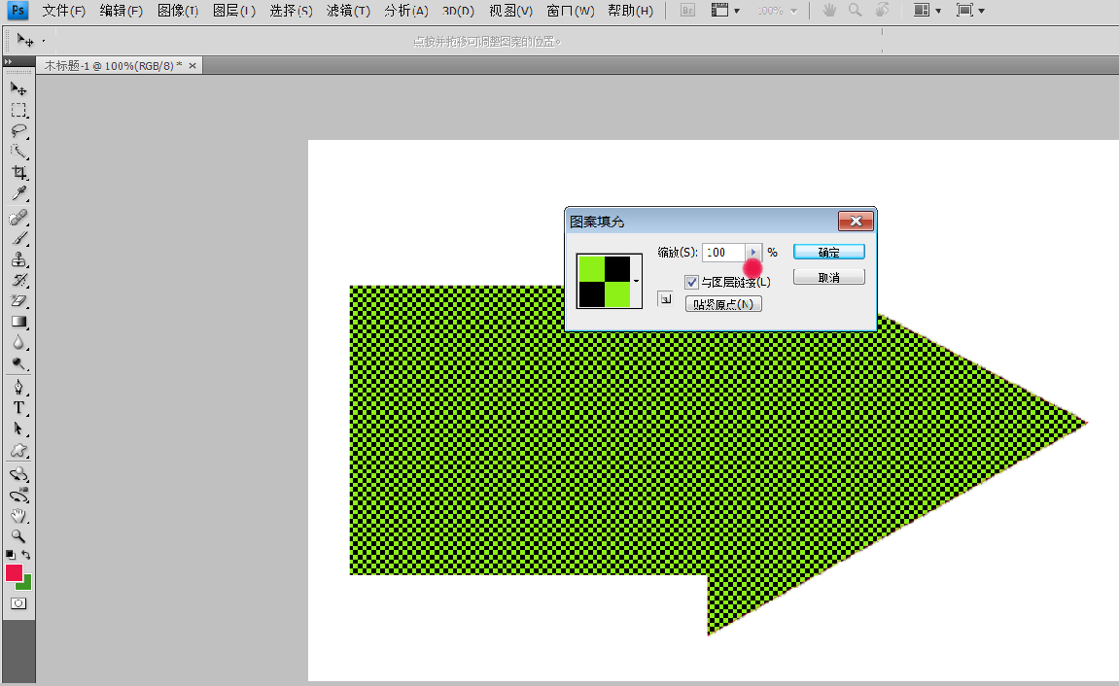Open the 编辑(E) menu
This screenshot has width=1119, height=686.
(x=122, y=11)
